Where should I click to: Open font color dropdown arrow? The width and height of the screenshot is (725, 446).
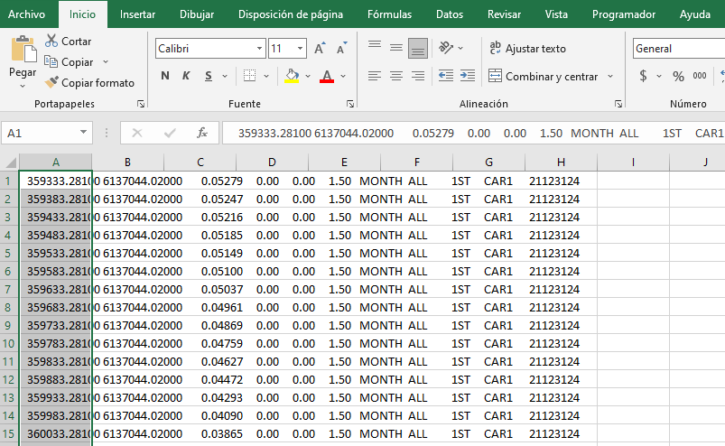click(x=343, y=76)
